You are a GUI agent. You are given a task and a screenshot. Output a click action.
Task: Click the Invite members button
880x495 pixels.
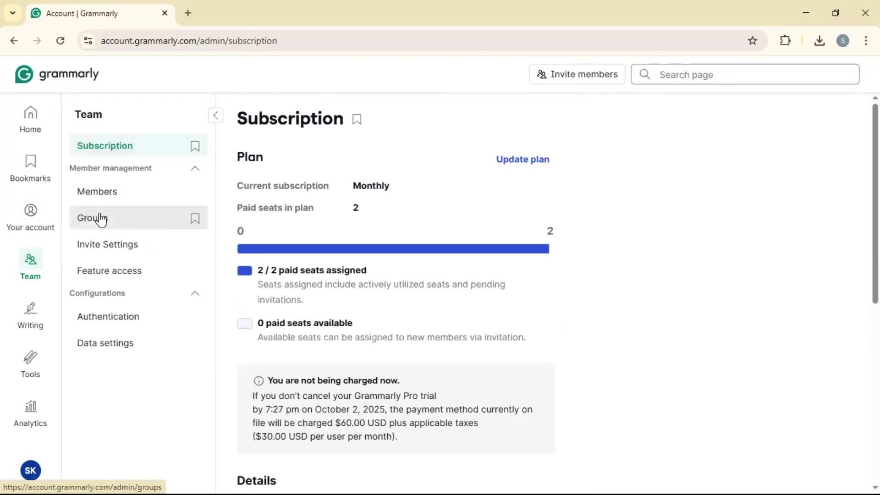point(577,74)
